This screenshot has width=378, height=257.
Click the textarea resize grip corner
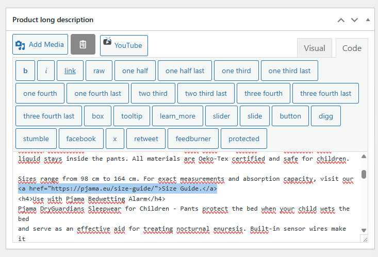tap(365, 239)
